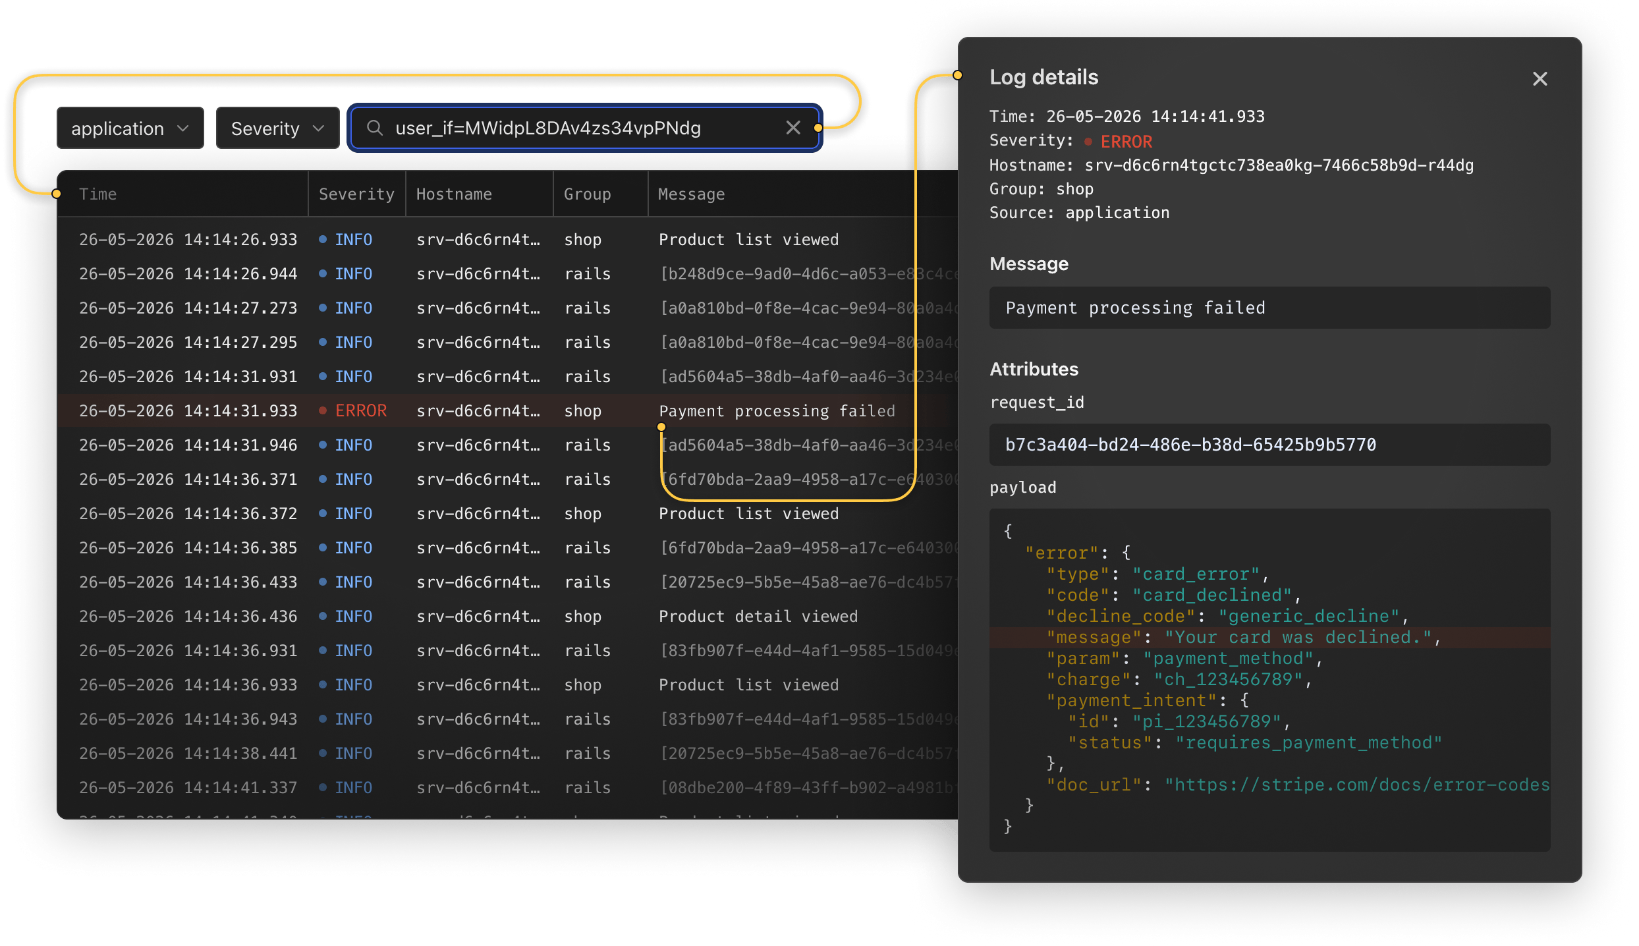Viewport: 1639px width, 946px height.
Task: Select log entry timestamped 14:14:27.273
Action: pos(507,308)
